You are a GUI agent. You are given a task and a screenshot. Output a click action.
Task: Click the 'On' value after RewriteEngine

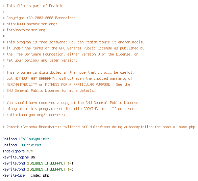pyautogui.click(x=33, y=157)
